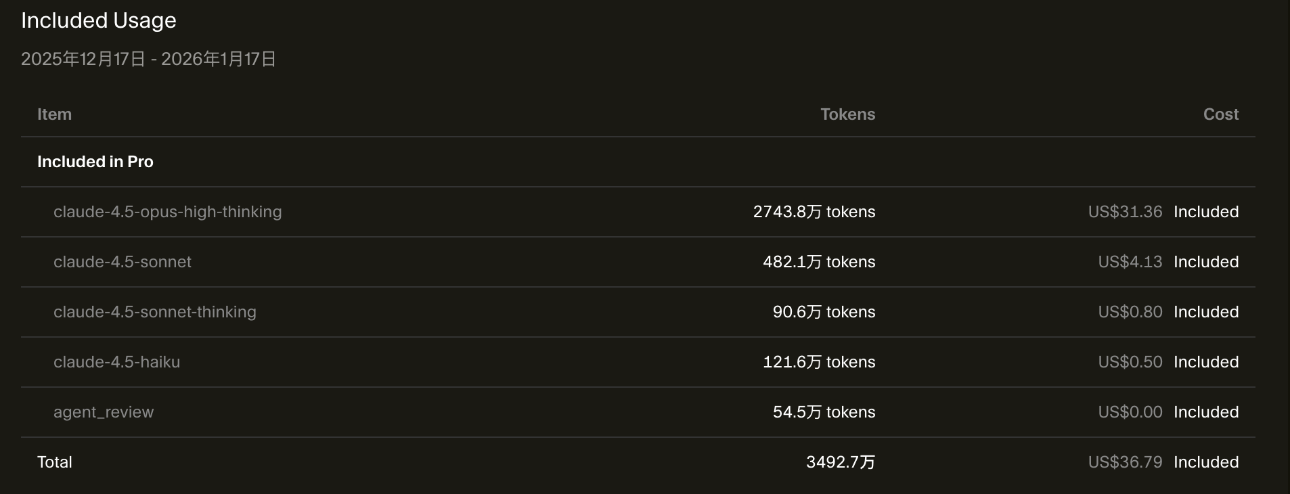Click the 2743.8万 tokens value
The image size is (1290, 494).
click(x=814, y=212)
